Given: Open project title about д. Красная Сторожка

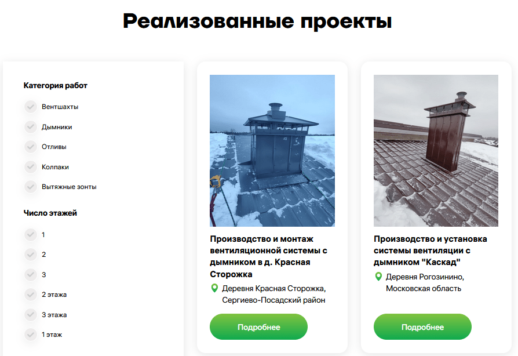Looking at the screenshot, I should pyautogui.click(x=269, y=256).
